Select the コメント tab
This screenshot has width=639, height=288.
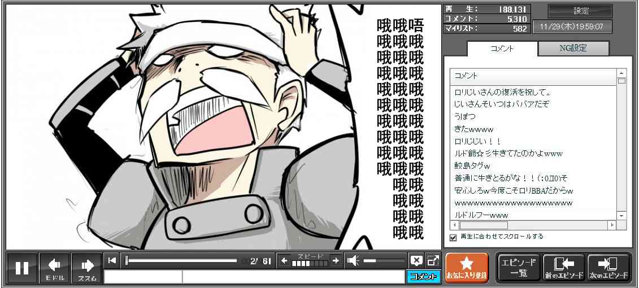click(x=501, y=49)
